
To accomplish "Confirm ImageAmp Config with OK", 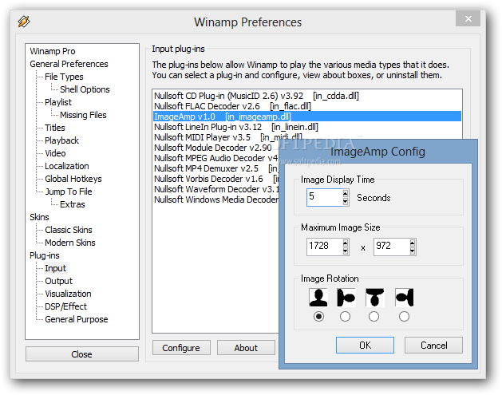I will coord(365,345).
